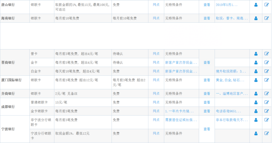Screen dimensions: 272x143
Task: Click 网点 link in 宁波分行银联卡 row
Action: [156, 133]
